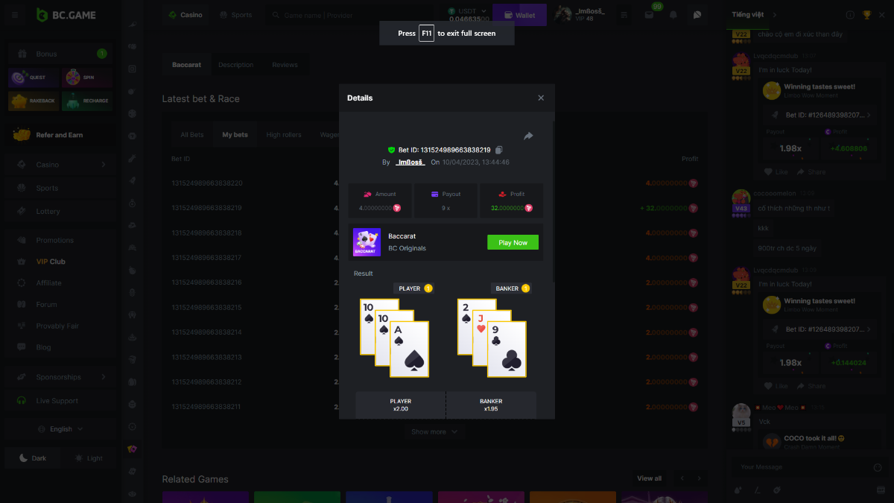Switch to Dark theme
The height and width of the screenshot is (503, 894).
[x=33, y=458]
